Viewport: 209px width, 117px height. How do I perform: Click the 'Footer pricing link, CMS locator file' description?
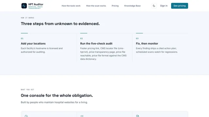tap(103, 54)
